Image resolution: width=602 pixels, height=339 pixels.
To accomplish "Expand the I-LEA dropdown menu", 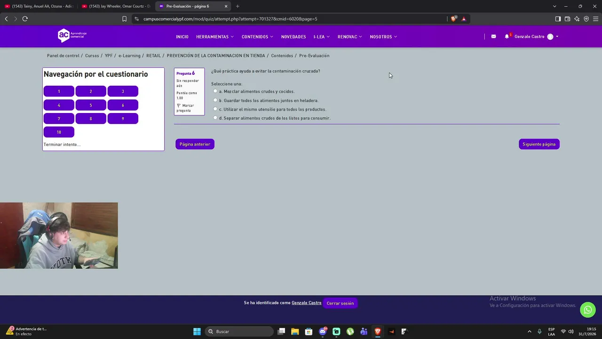I will [x=322, y=37].
